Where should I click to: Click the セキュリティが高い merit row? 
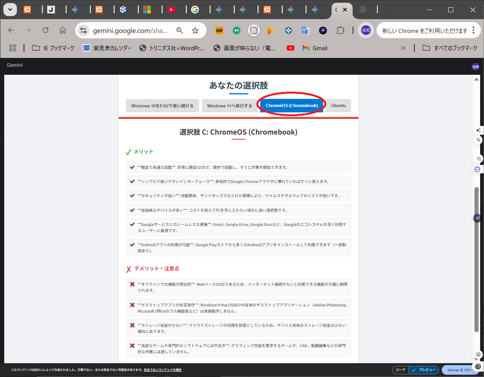click(x=238, y=196)
